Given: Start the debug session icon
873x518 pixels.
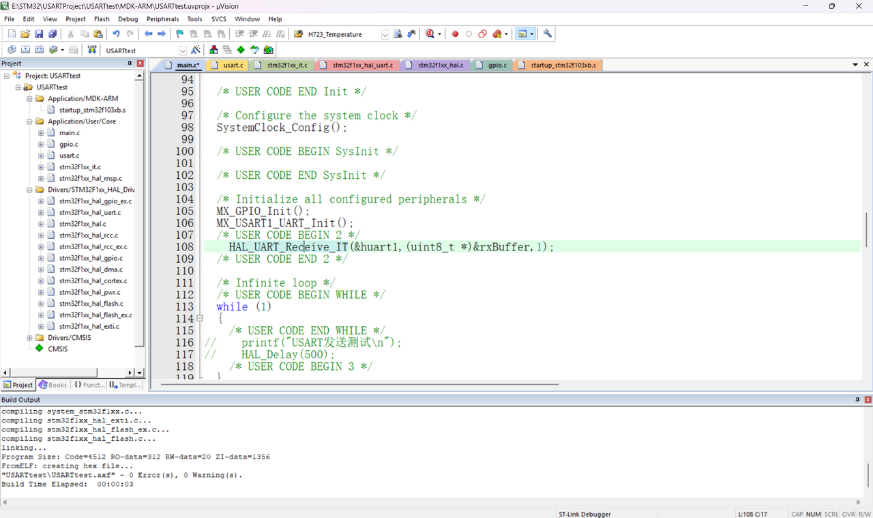Looking at the screenshot, I should [430, 34].
